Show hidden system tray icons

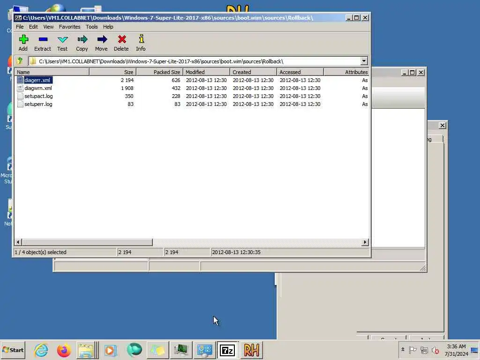tap(403, 350)
